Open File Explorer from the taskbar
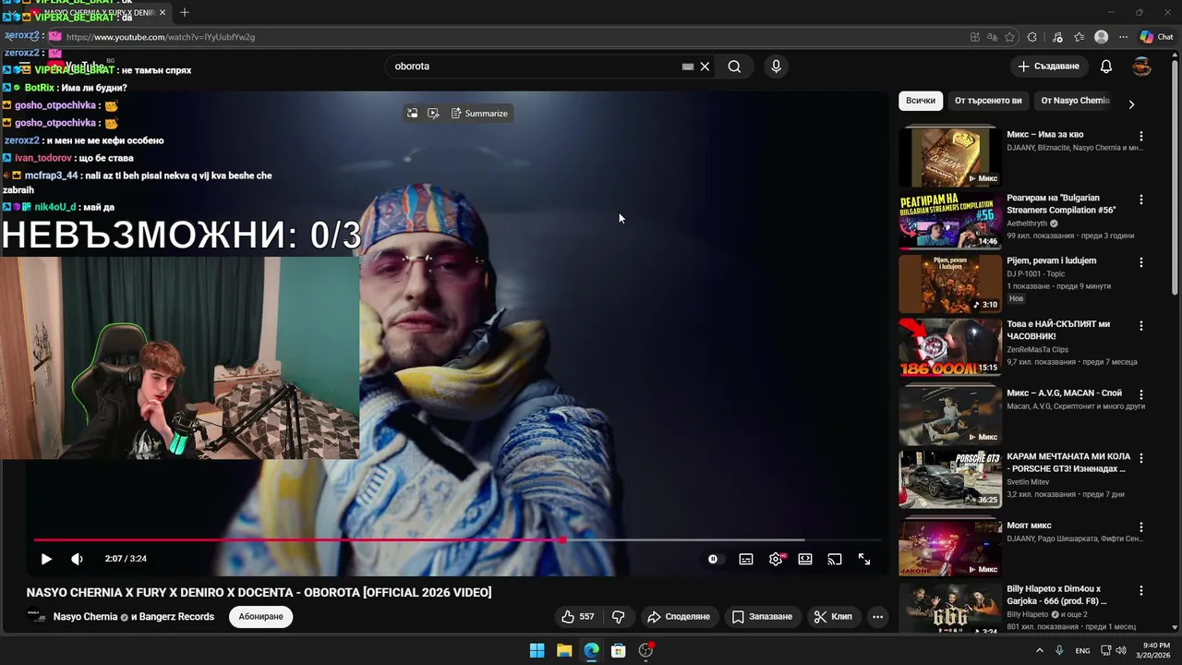This screenshot has width=1182, height=665. pos(564,650)
